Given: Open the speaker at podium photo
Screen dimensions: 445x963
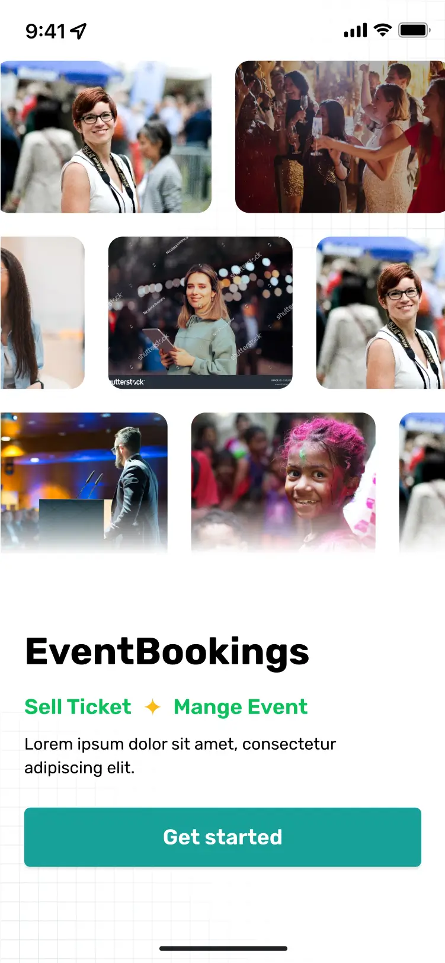Looking at the screenshot, I should [x=84, y=483].
